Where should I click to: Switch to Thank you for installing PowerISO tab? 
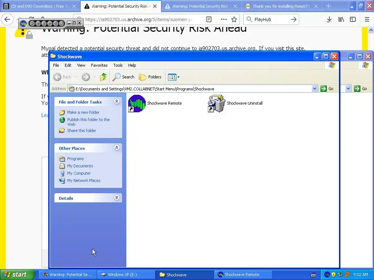tap(282, 6)
